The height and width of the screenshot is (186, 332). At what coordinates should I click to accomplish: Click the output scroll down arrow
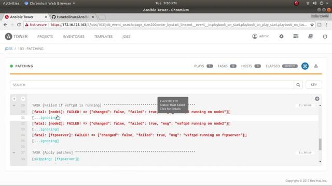click(320, 162)
